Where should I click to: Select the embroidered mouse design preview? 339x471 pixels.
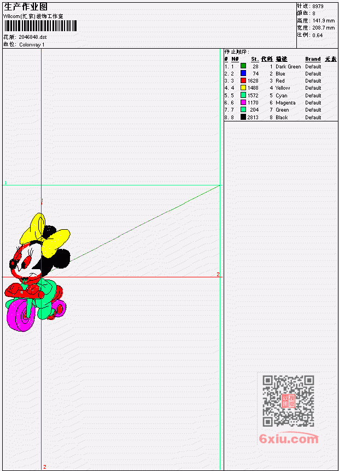pyautogui.click(x=38, y=272)
